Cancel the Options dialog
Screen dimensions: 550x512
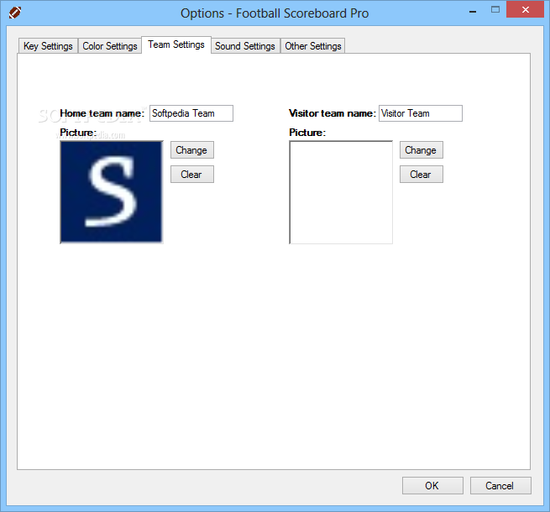(500, 486)
